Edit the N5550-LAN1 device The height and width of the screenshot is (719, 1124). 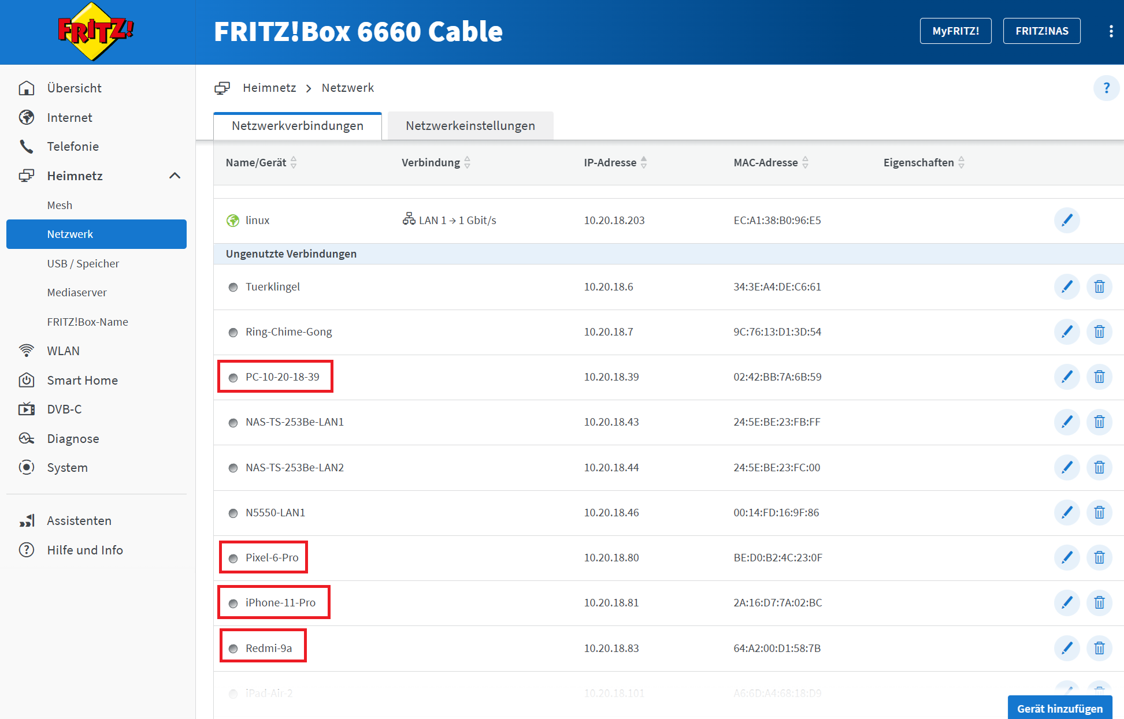tap(1067, 512)
